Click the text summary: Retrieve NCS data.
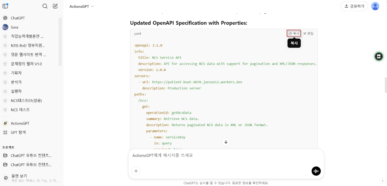The image size is (387, 186). coord(173,119)
